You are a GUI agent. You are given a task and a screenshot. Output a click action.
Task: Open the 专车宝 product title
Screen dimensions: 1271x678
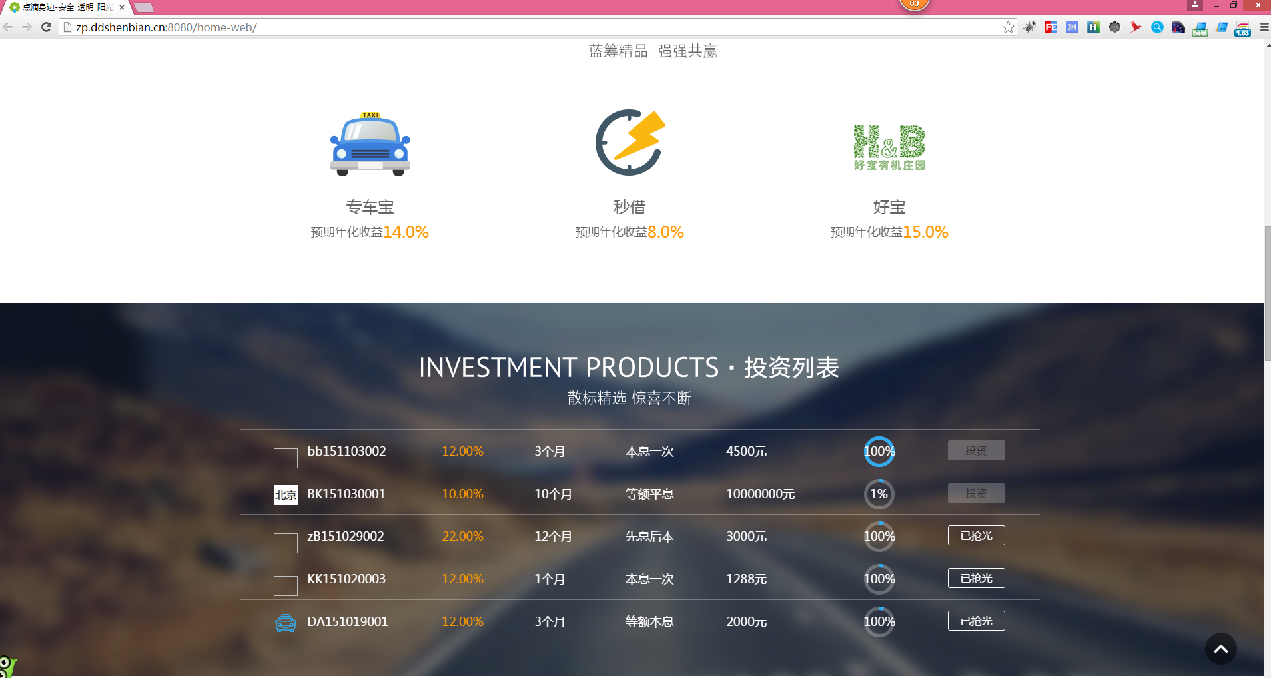(370, 207)
